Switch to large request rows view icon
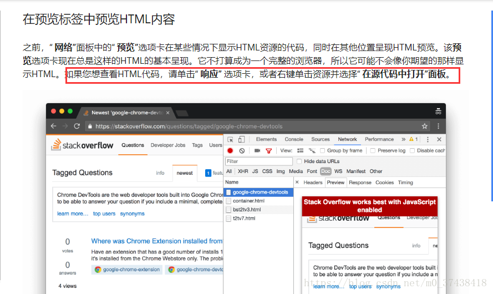This screenshot has height=294, width=493. tap(300, 151)
